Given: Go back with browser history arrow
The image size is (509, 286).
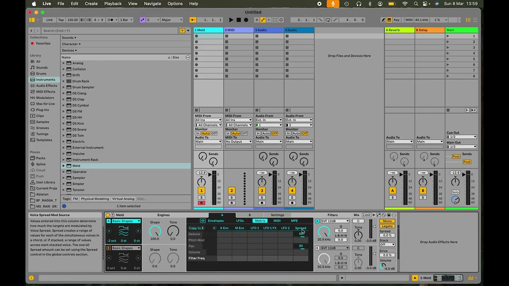Looking at the screenshot, I should tap(32, 31).
